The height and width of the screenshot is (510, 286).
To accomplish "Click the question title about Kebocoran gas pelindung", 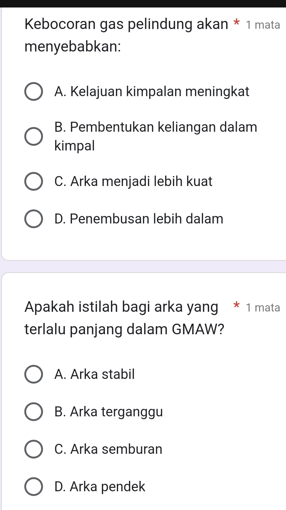I will coord(126,35).
